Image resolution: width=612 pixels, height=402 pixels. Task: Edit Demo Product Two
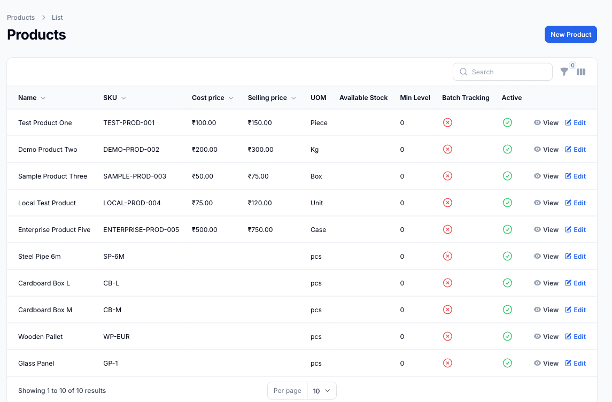[x=575, y=150]
